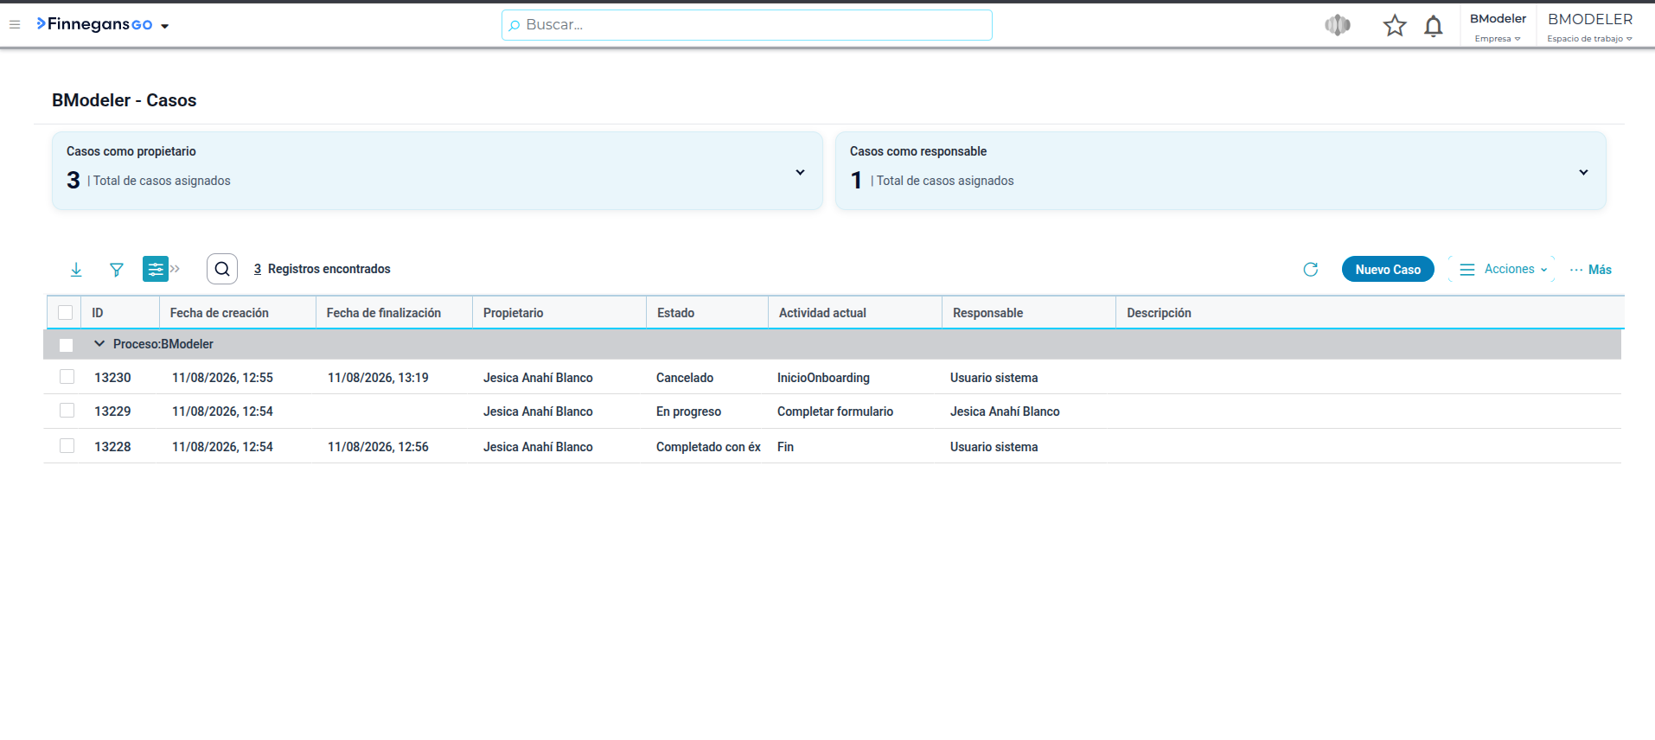
Task: Open case ID 13230
Action: coord(112,378)
